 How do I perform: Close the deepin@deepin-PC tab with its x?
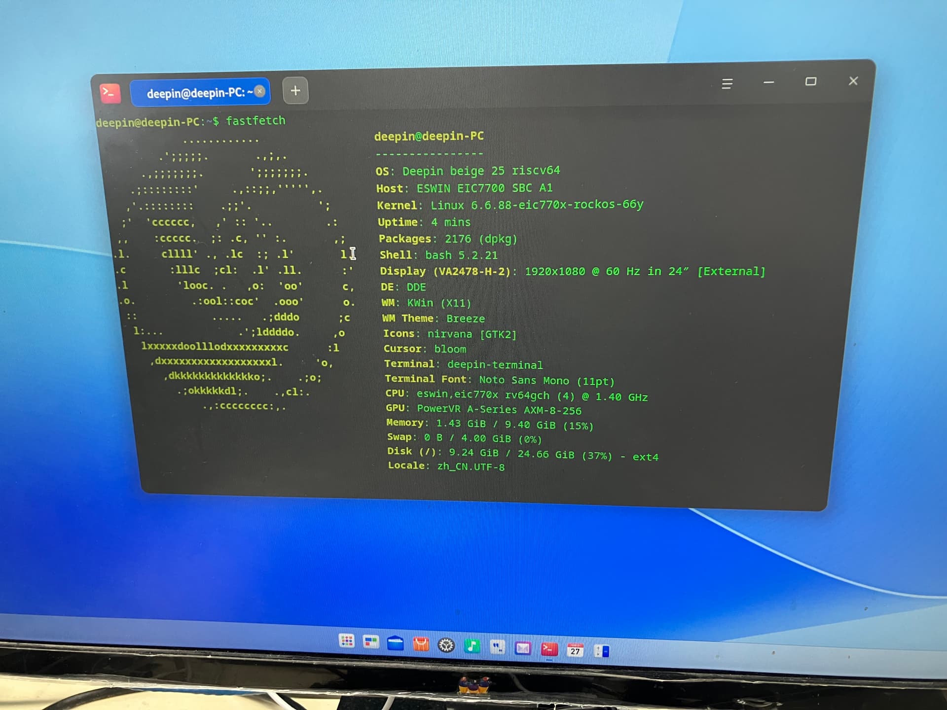(260, 91)
